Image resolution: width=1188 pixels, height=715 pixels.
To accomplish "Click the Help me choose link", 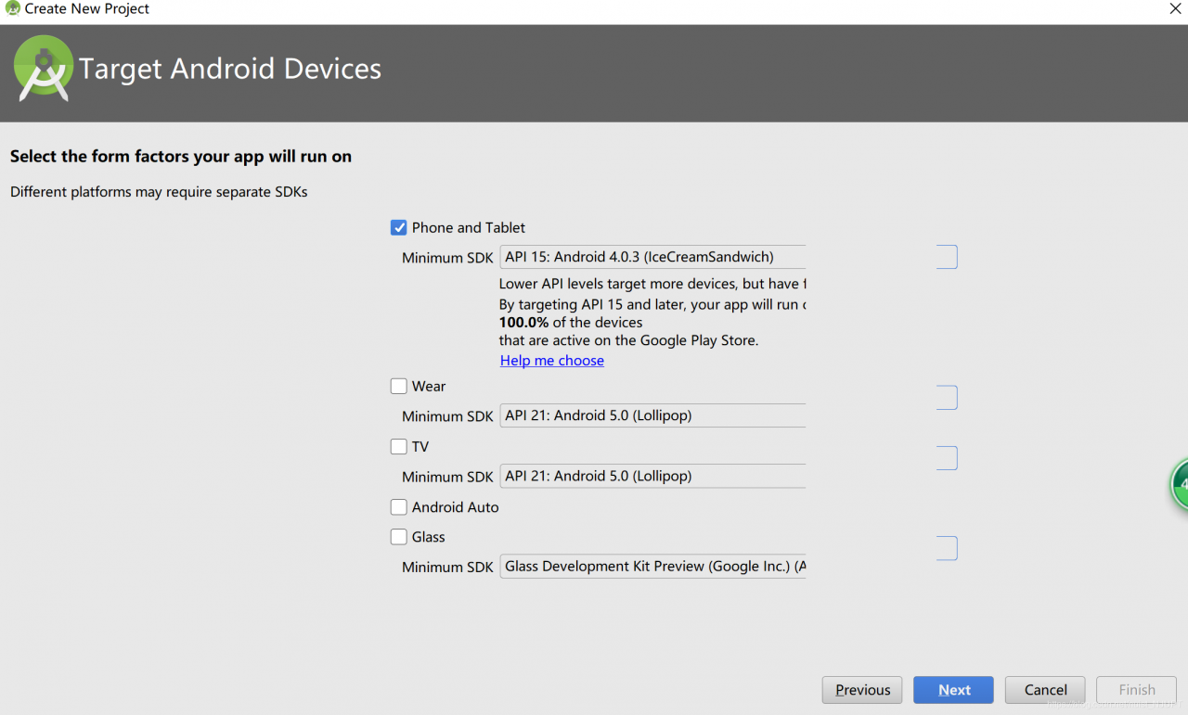I will [x=552, y=360].
